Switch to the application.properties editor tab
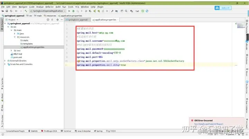This screenshot has height=139, width=249. tap(105, 20)
